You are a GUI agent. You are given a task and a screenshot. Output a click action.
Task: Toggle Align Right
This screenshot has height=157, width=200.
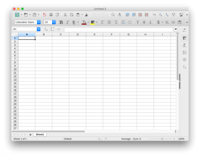click(115, 22)
